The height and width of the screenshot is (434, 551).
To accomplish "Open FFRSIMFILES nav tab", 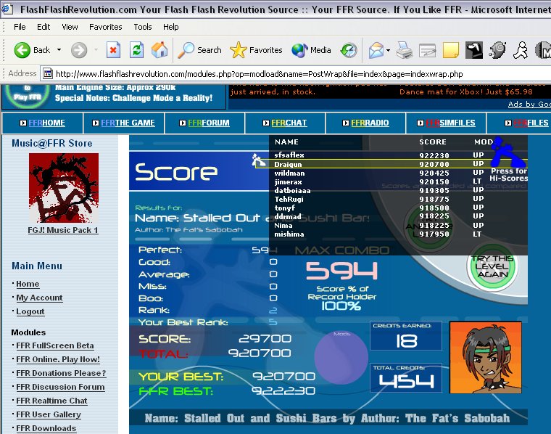I will (x=447, y=123).
